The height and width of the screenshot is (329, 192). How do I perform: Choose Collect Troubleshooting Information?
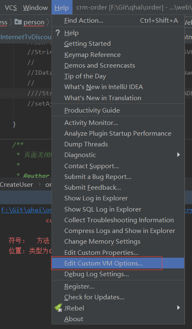pyautogui.click(x=118, y=220)
